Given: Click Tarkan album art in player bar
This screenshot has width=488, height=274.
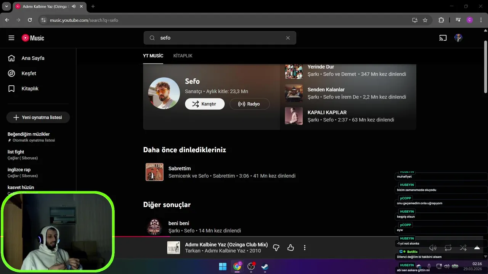Looking at the screenshot, I should coord(173,248).
